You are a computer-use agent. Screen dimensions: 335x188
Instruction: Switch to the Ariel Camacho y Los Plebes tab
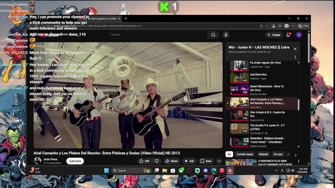(x=100, y=19)
